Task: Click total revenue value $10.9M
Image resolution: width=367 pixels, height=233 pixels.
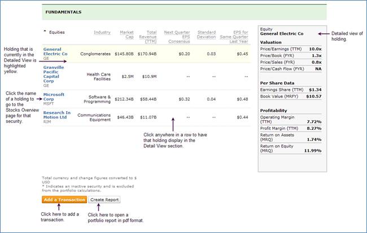Action: [149, 77]
